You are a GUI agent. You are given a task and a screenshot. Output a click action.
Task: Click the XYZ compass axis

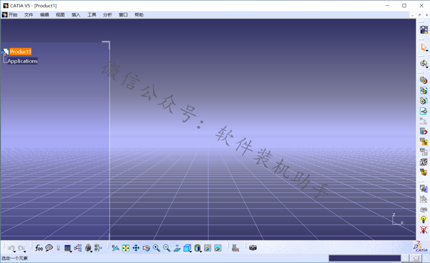tap(397, 219)
